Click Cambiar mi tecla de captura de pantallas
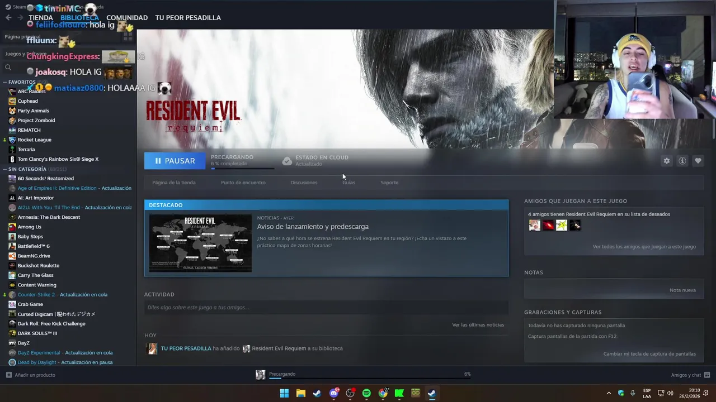The height and width of the screenshot is (402, 716). pos(649,354)
